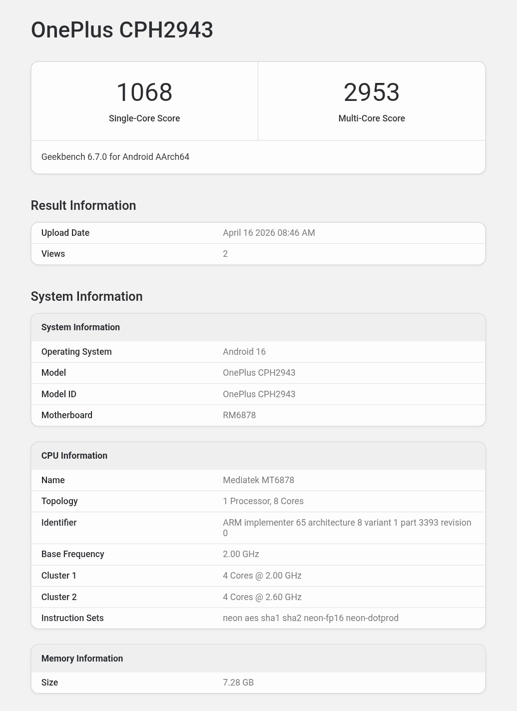
Task: Click the Upload Date row
Action: pyautogui.click(x=65, y=233)
